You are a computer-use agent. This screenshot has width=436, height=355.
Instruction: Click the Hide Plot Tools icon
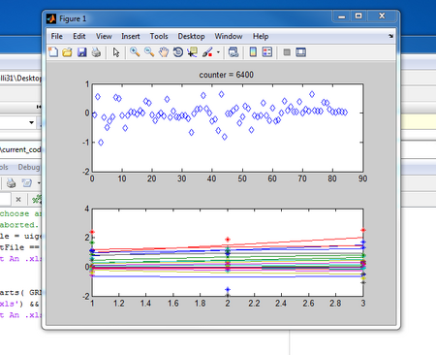(x=287, y=52)
